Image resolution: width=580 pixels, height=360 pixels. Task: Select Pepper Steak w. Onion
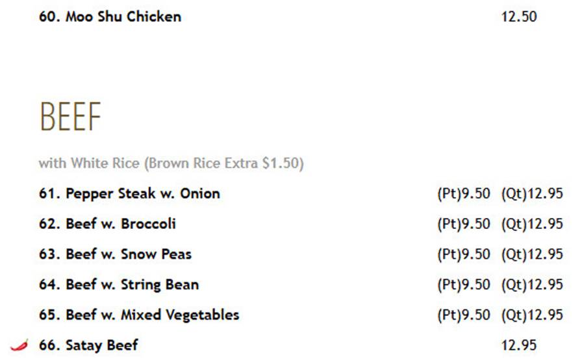click(129, 193)
